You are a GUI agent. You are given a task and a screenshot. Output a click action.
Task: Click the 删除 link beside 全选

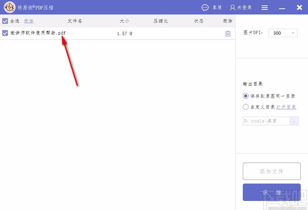[29, 21]
